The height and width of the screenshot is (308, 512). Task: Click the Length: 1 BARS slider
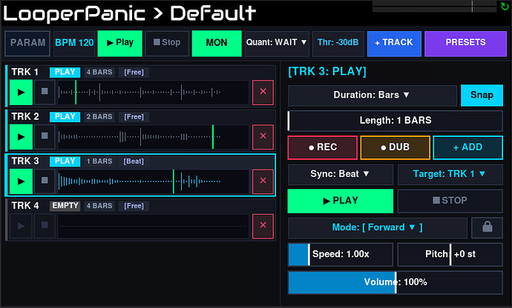pos(395,121)
